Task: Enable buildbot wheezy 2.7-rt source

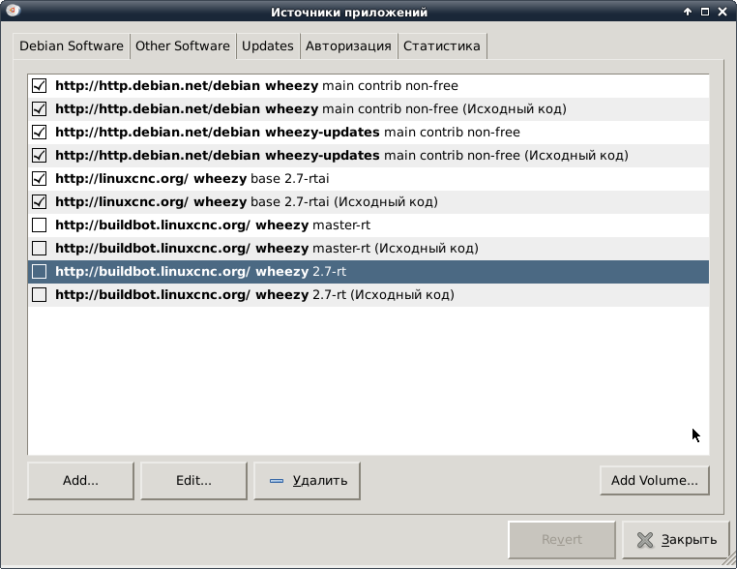Action: tap(39, 272)
